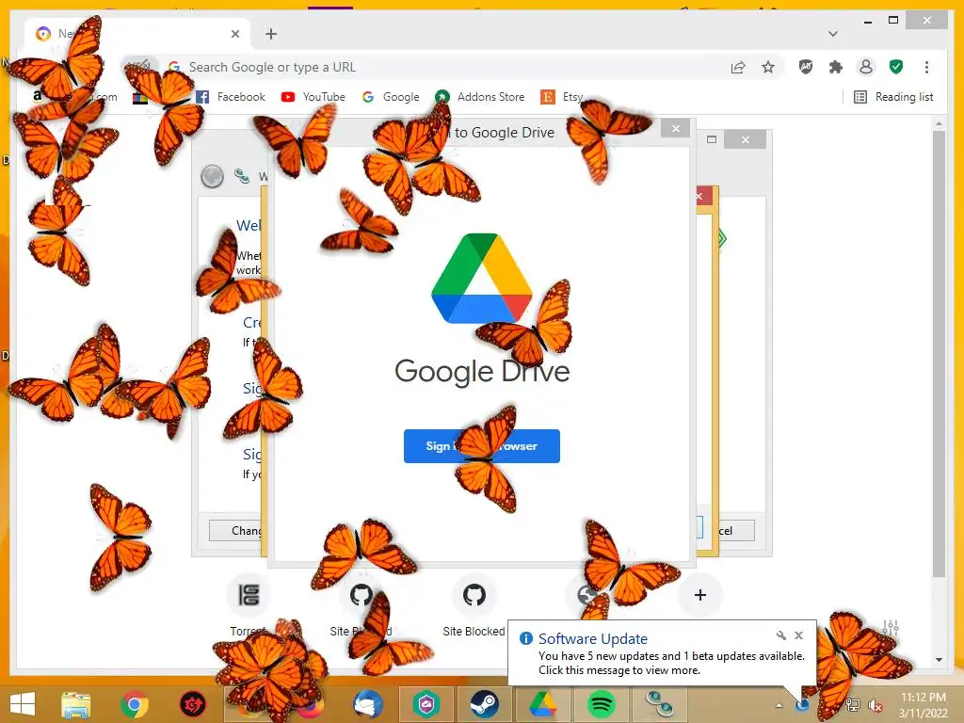
Task: Open the YouTube bookmark
Action: pyautogui.click(x=313, y=97)
